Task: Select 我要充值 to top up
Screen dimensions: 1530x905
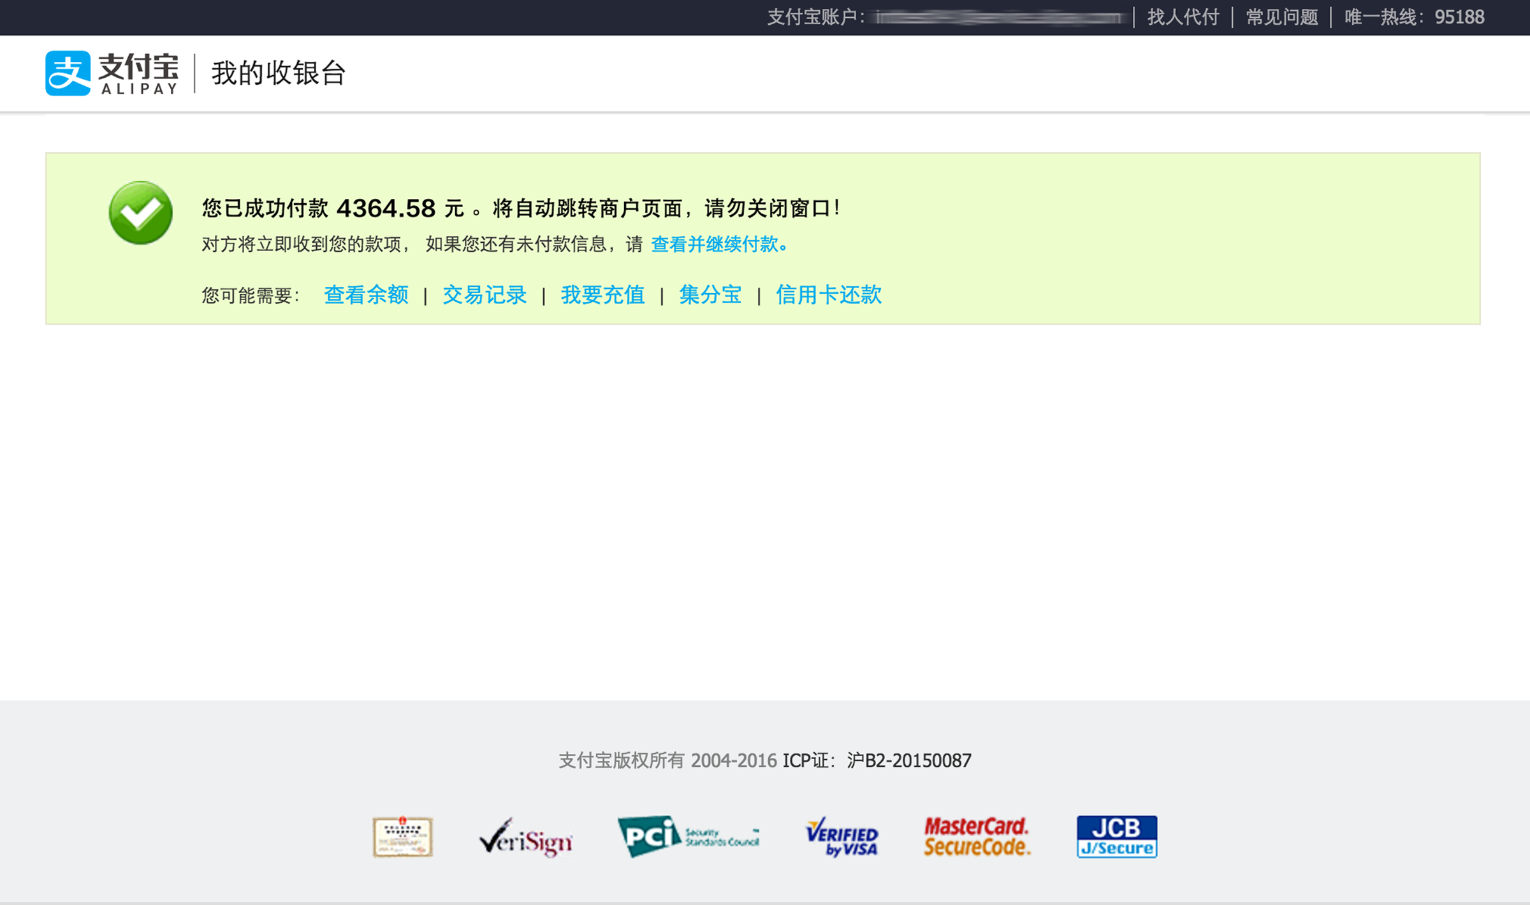Action: click(x=602, y=295)
